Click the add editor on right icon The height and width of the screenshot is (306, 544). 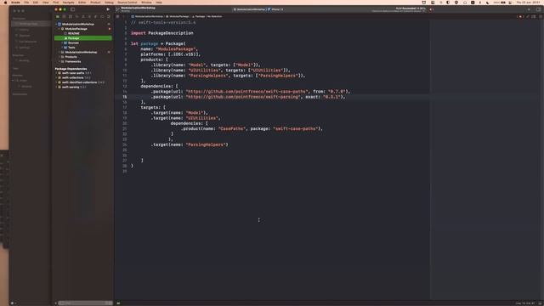(541, 16)
